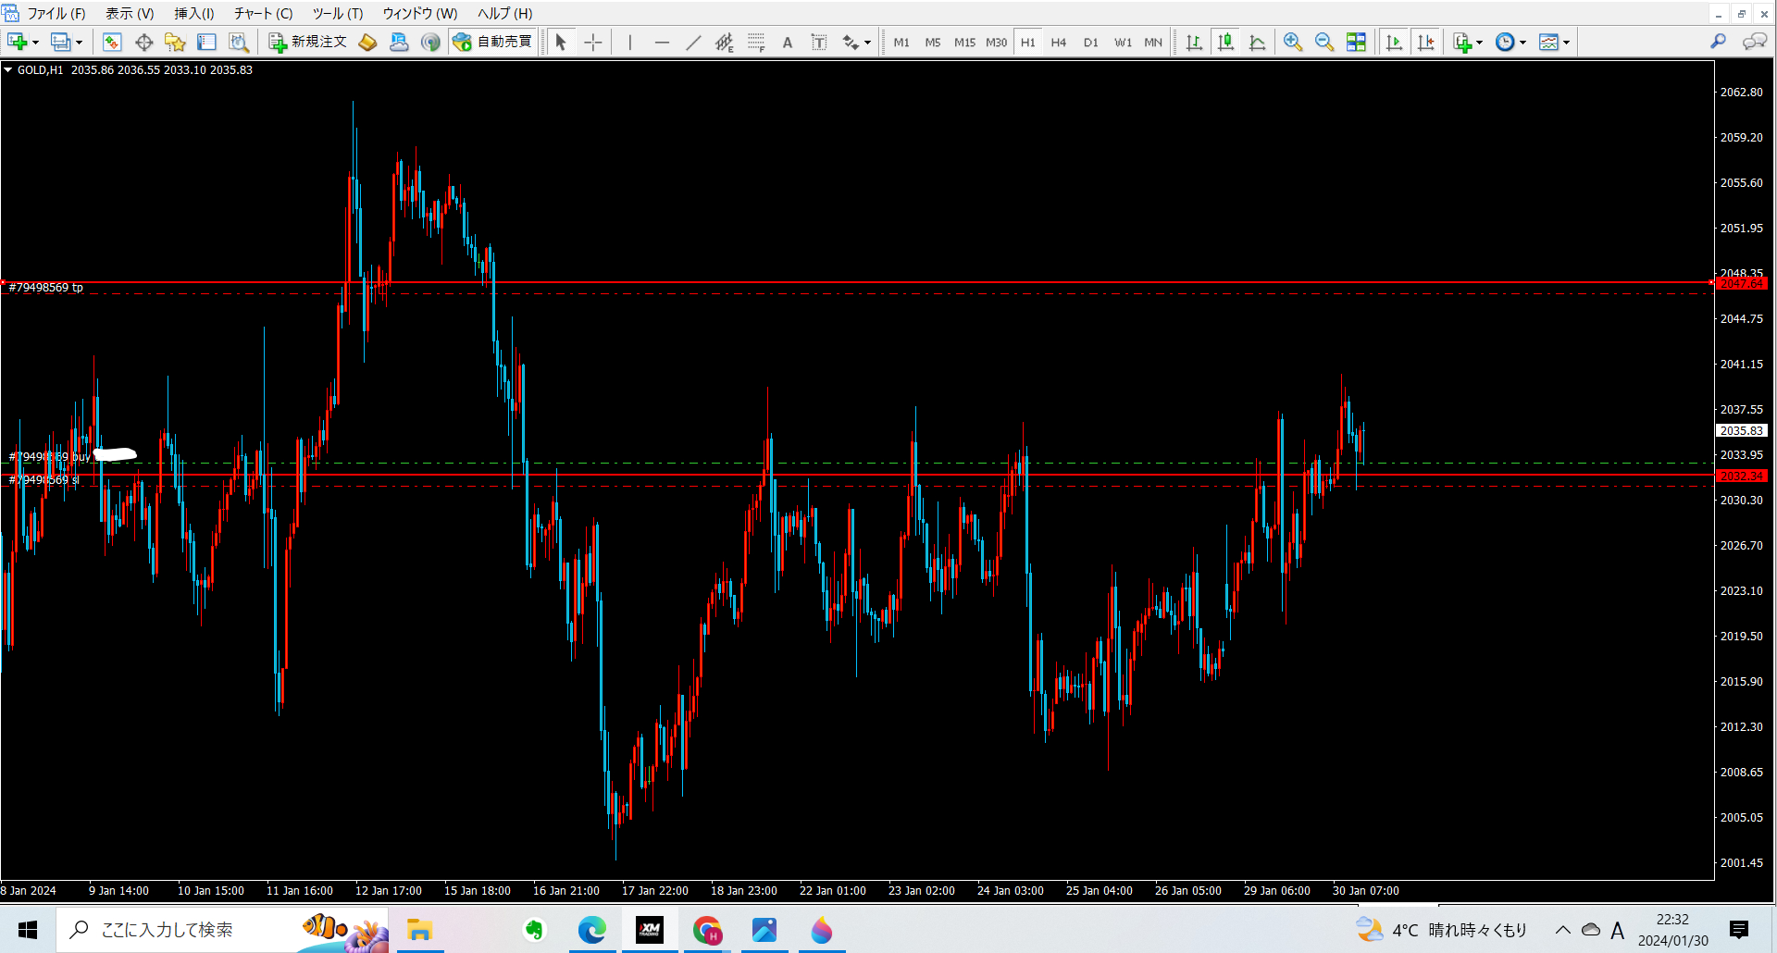This screenshot has height=953, width=1777.
Task: Zoom in on the chart
Action: [x=1293, y=42]
